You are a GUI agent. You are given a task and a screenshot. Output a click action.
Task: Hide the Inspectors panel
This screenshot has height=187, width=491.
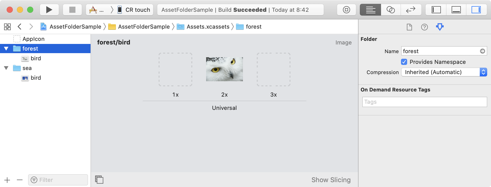476,10
